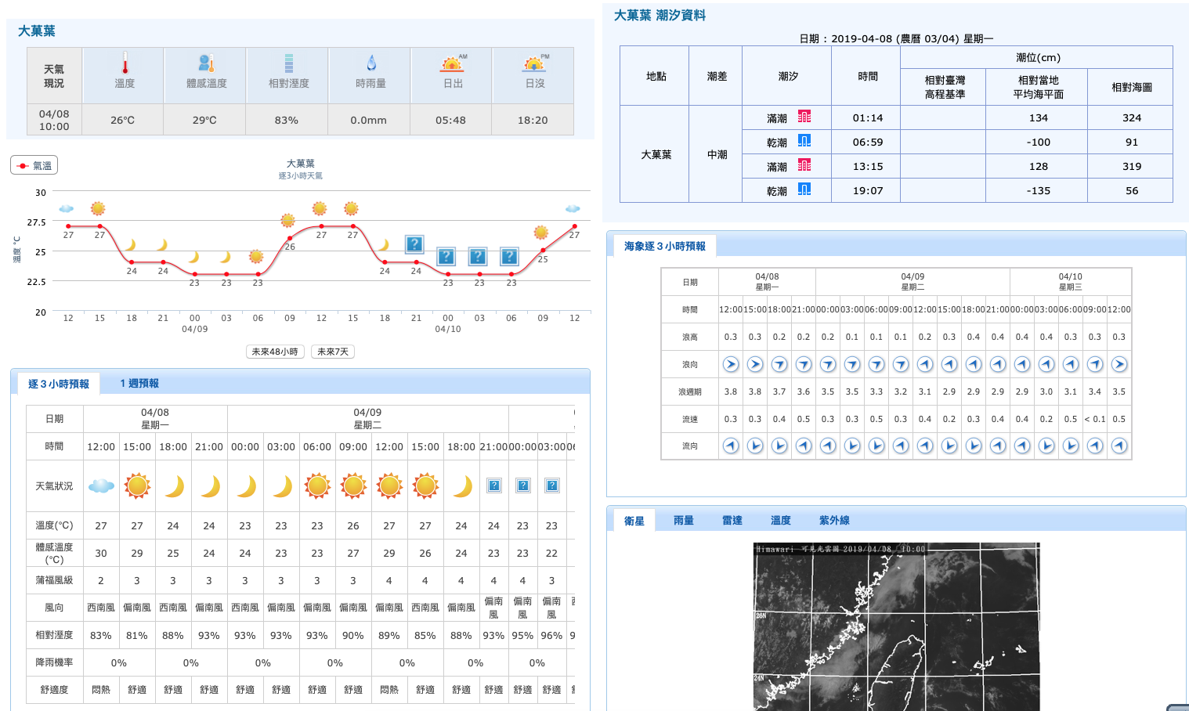
Task: Click the unknown-weather icon under 04/09 21:00 in 天氣狀況 row
Action: pyautogui.click(x=494, y=485)
